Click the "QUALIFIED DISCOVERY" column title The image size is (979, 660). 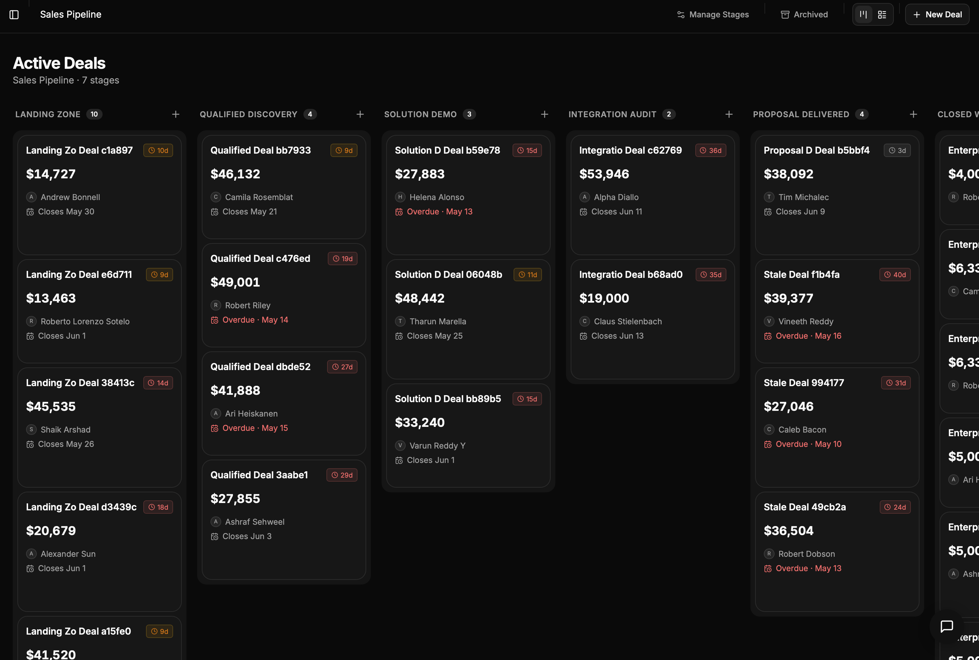click(249, 115)
